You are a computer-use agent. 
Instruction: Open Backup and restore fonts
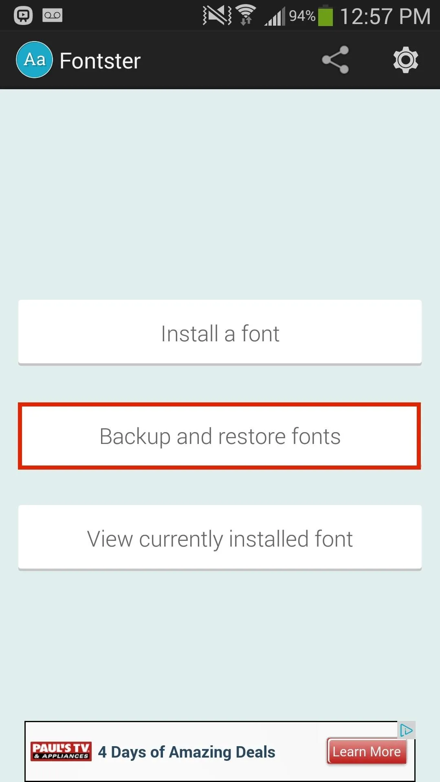220,436
